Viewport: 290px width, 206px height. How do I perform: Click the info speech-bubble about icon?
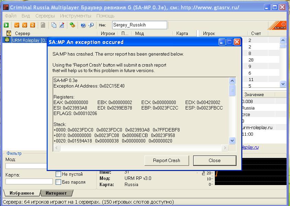(91, 25)
